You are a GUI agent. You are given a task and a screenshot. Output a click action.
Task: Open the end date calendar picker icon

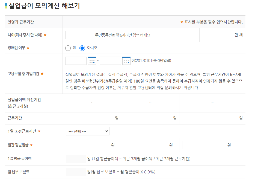point(126,61)
